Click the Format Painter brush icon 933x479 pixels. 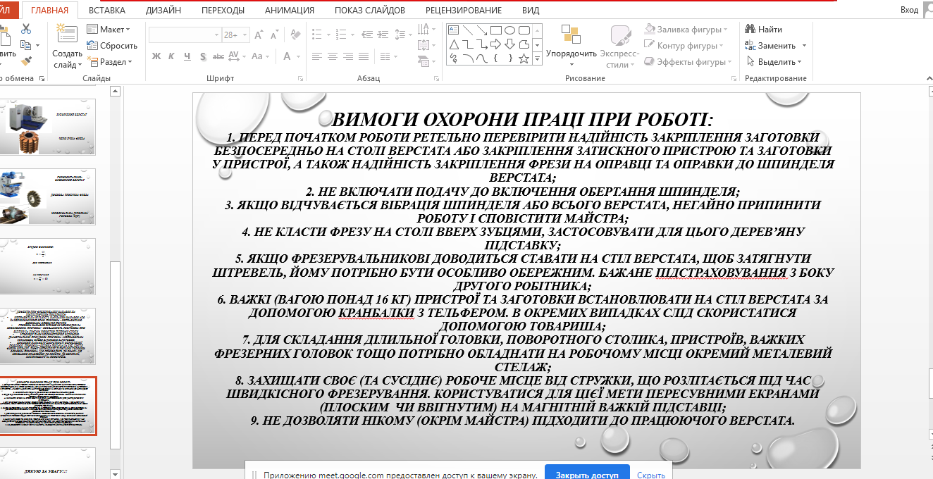pos(26,62)
